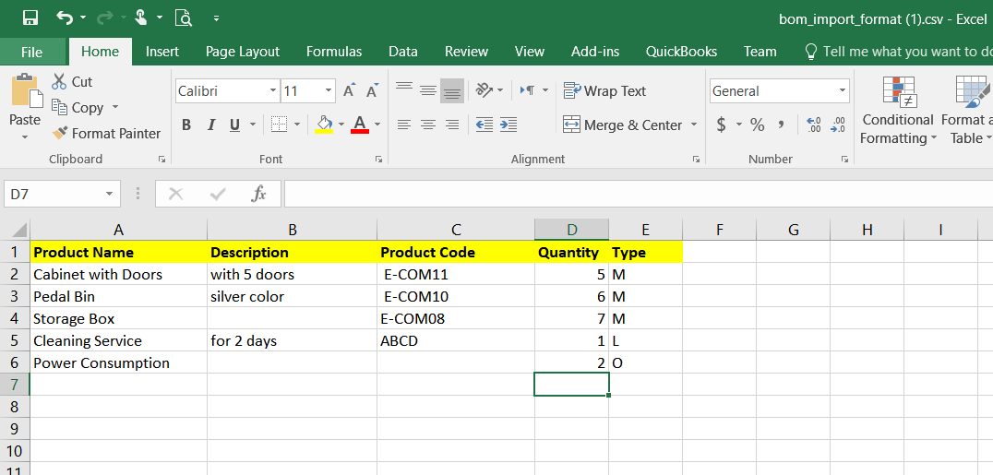This screenshot has height=475, width=993.
Task: Click the Format Painter brush icon
Action: click(60, 134)
